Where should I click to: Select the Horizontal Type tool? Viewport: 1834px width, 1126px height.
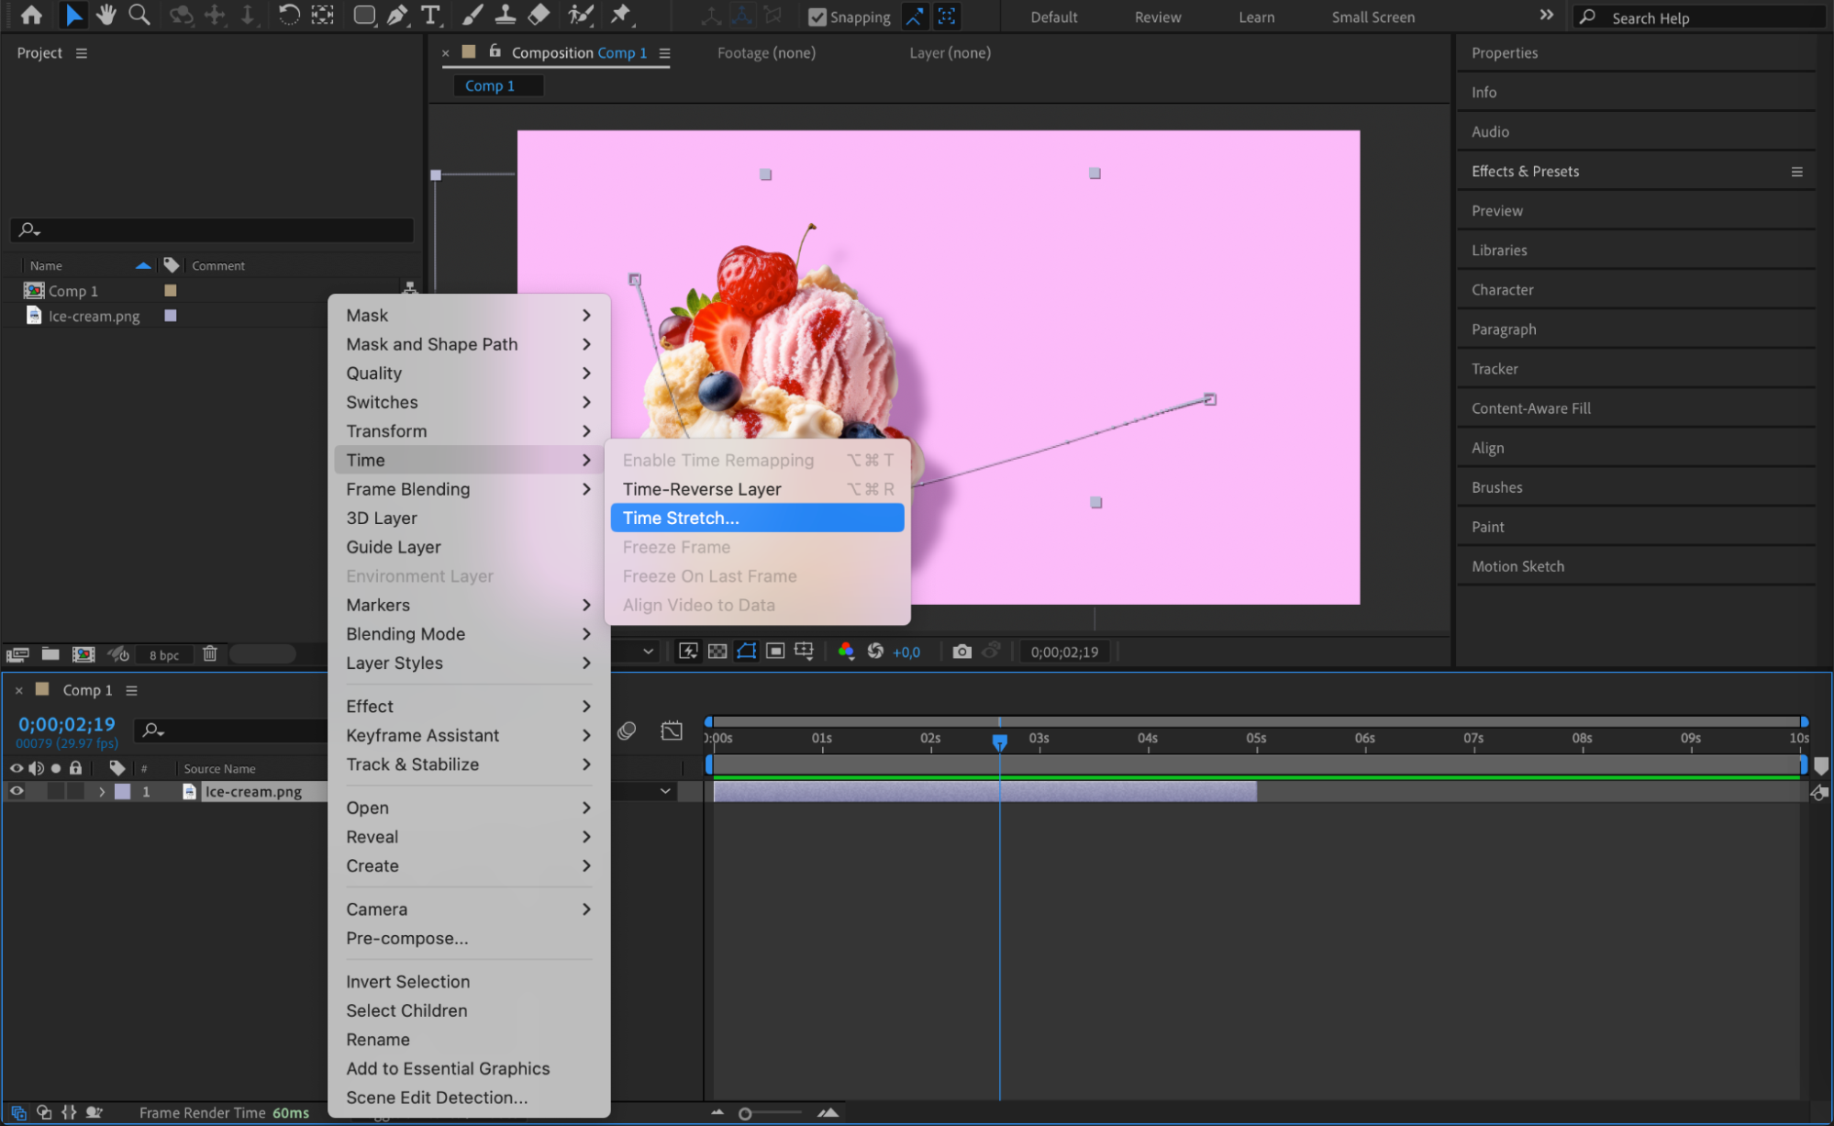click(x=429, y=15)
